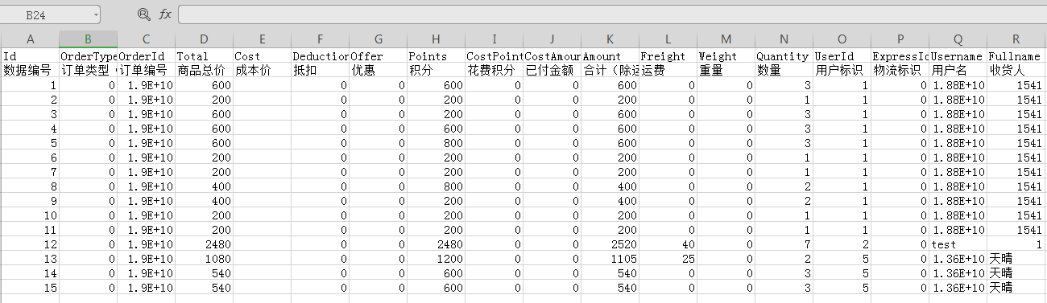Click the OrderType header cell
The height and width of the screenshot is (303, 1047).
(x=88, y=56)
